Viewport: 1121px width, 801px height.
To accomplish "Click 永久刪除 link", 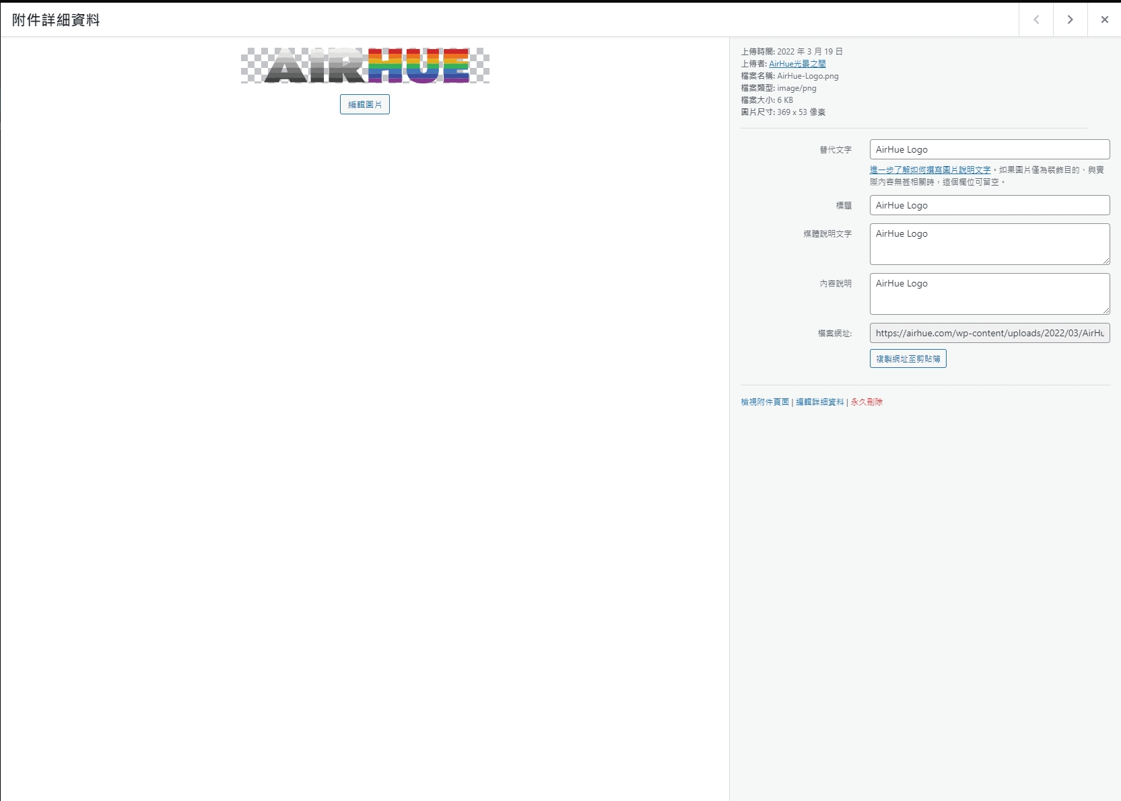I will pyautogui.click(x=867, y=402).
